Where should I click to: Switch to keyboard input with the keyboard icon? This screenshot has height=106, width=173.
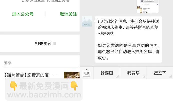pyautogui.click(x=86, y=74)
